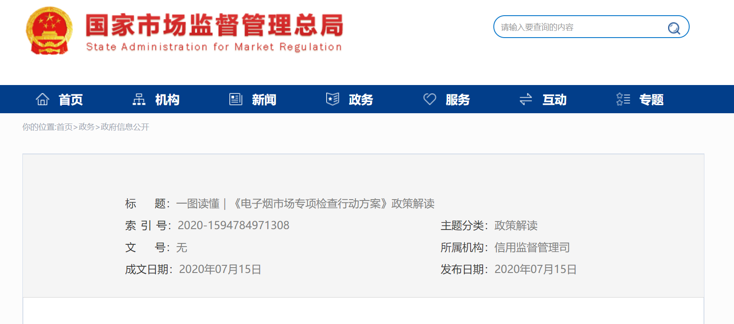Click the 成文日期 value 2020年07月15日
The width and height of the screenshot is (734, 324).
pyautogui.click(x=220, y=269)
